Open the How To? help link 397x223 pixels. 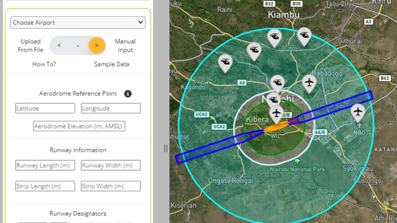[44, 64]
